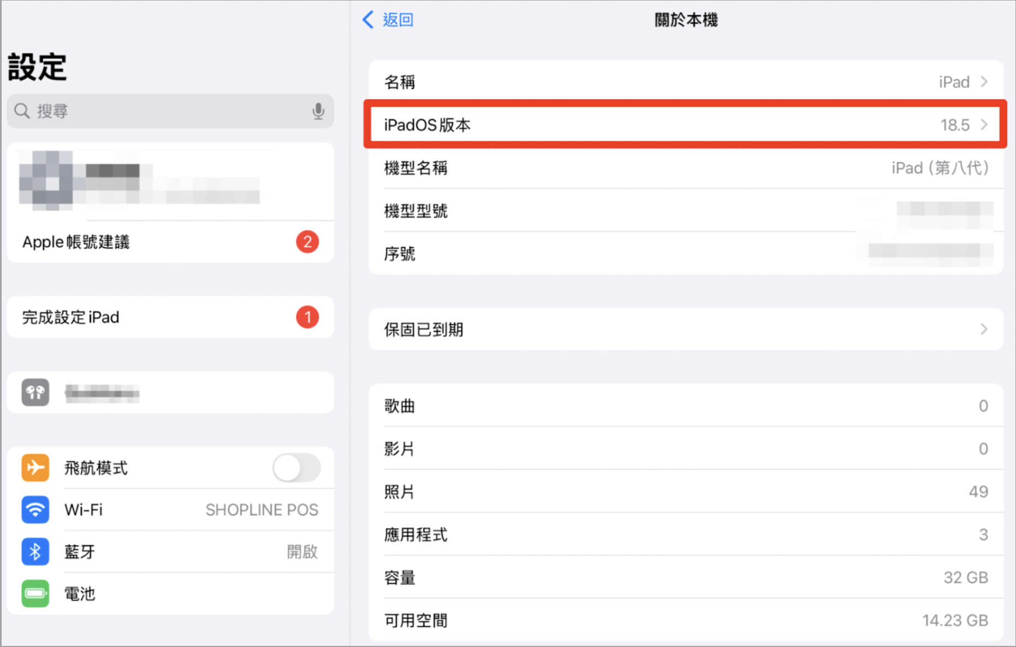
Task: Tap the 18.5 version value
Action: coord(955,125)
